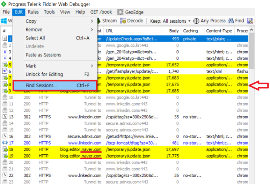The height and width of the screenshot is (184, 270).
Task: Click text/xml content type cell
Action: 214,72
